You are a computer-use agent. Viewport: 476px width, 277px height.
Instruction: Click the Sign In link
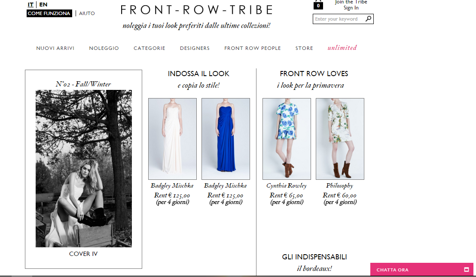tap(351, 8)
